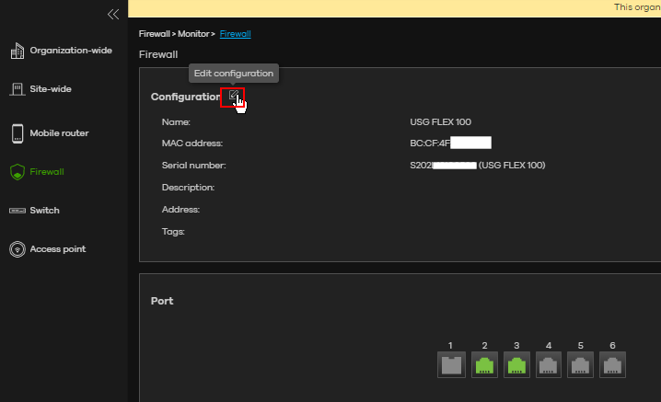Click the Switch icon in the sidebar

point(17,211)
